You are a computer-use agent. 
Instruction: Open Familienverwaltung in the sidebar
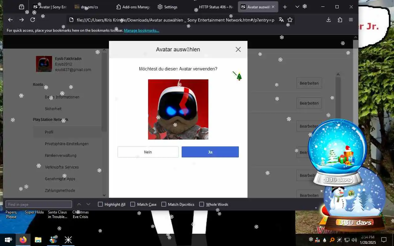coord(61,155)
